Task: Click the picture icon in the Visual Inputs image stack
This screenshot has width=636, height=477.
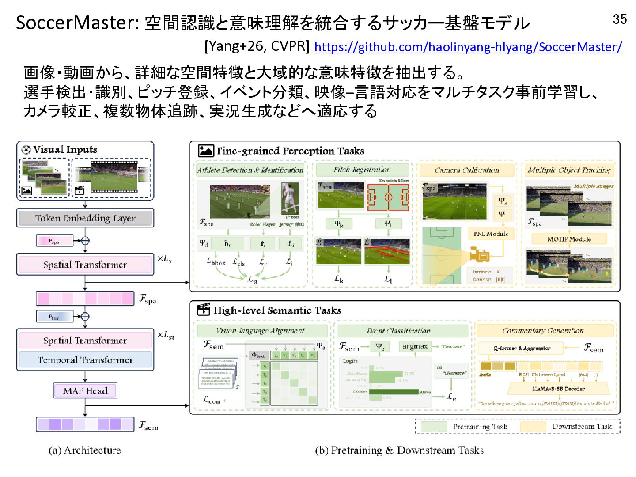Action: point(27,191)
